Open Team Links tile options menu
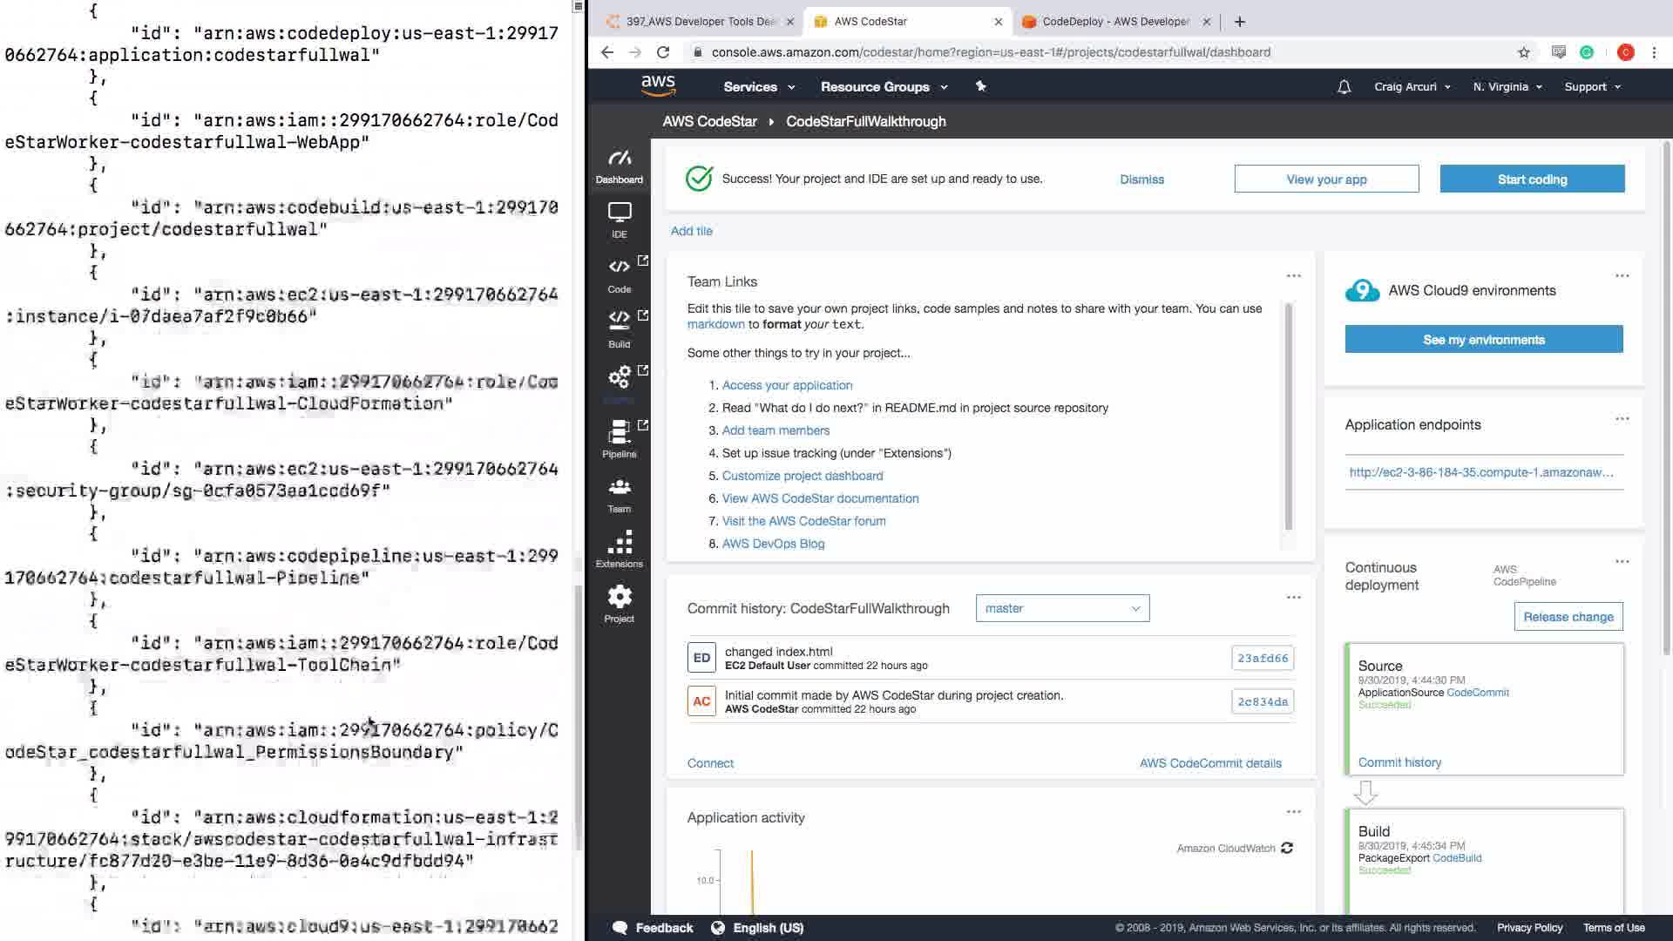This screenshot has height=941, width=1673. [1293, 276]
